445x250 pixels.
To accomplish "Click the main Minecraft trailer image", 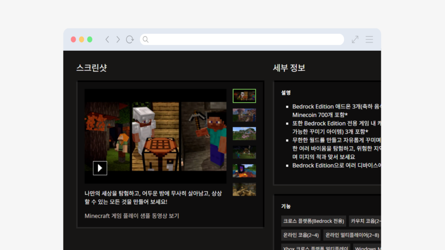I will pos(156,136).
